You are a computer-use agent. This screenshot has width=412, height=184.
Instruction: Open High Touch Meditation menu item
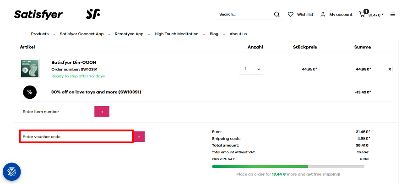(x=176, y=34)
